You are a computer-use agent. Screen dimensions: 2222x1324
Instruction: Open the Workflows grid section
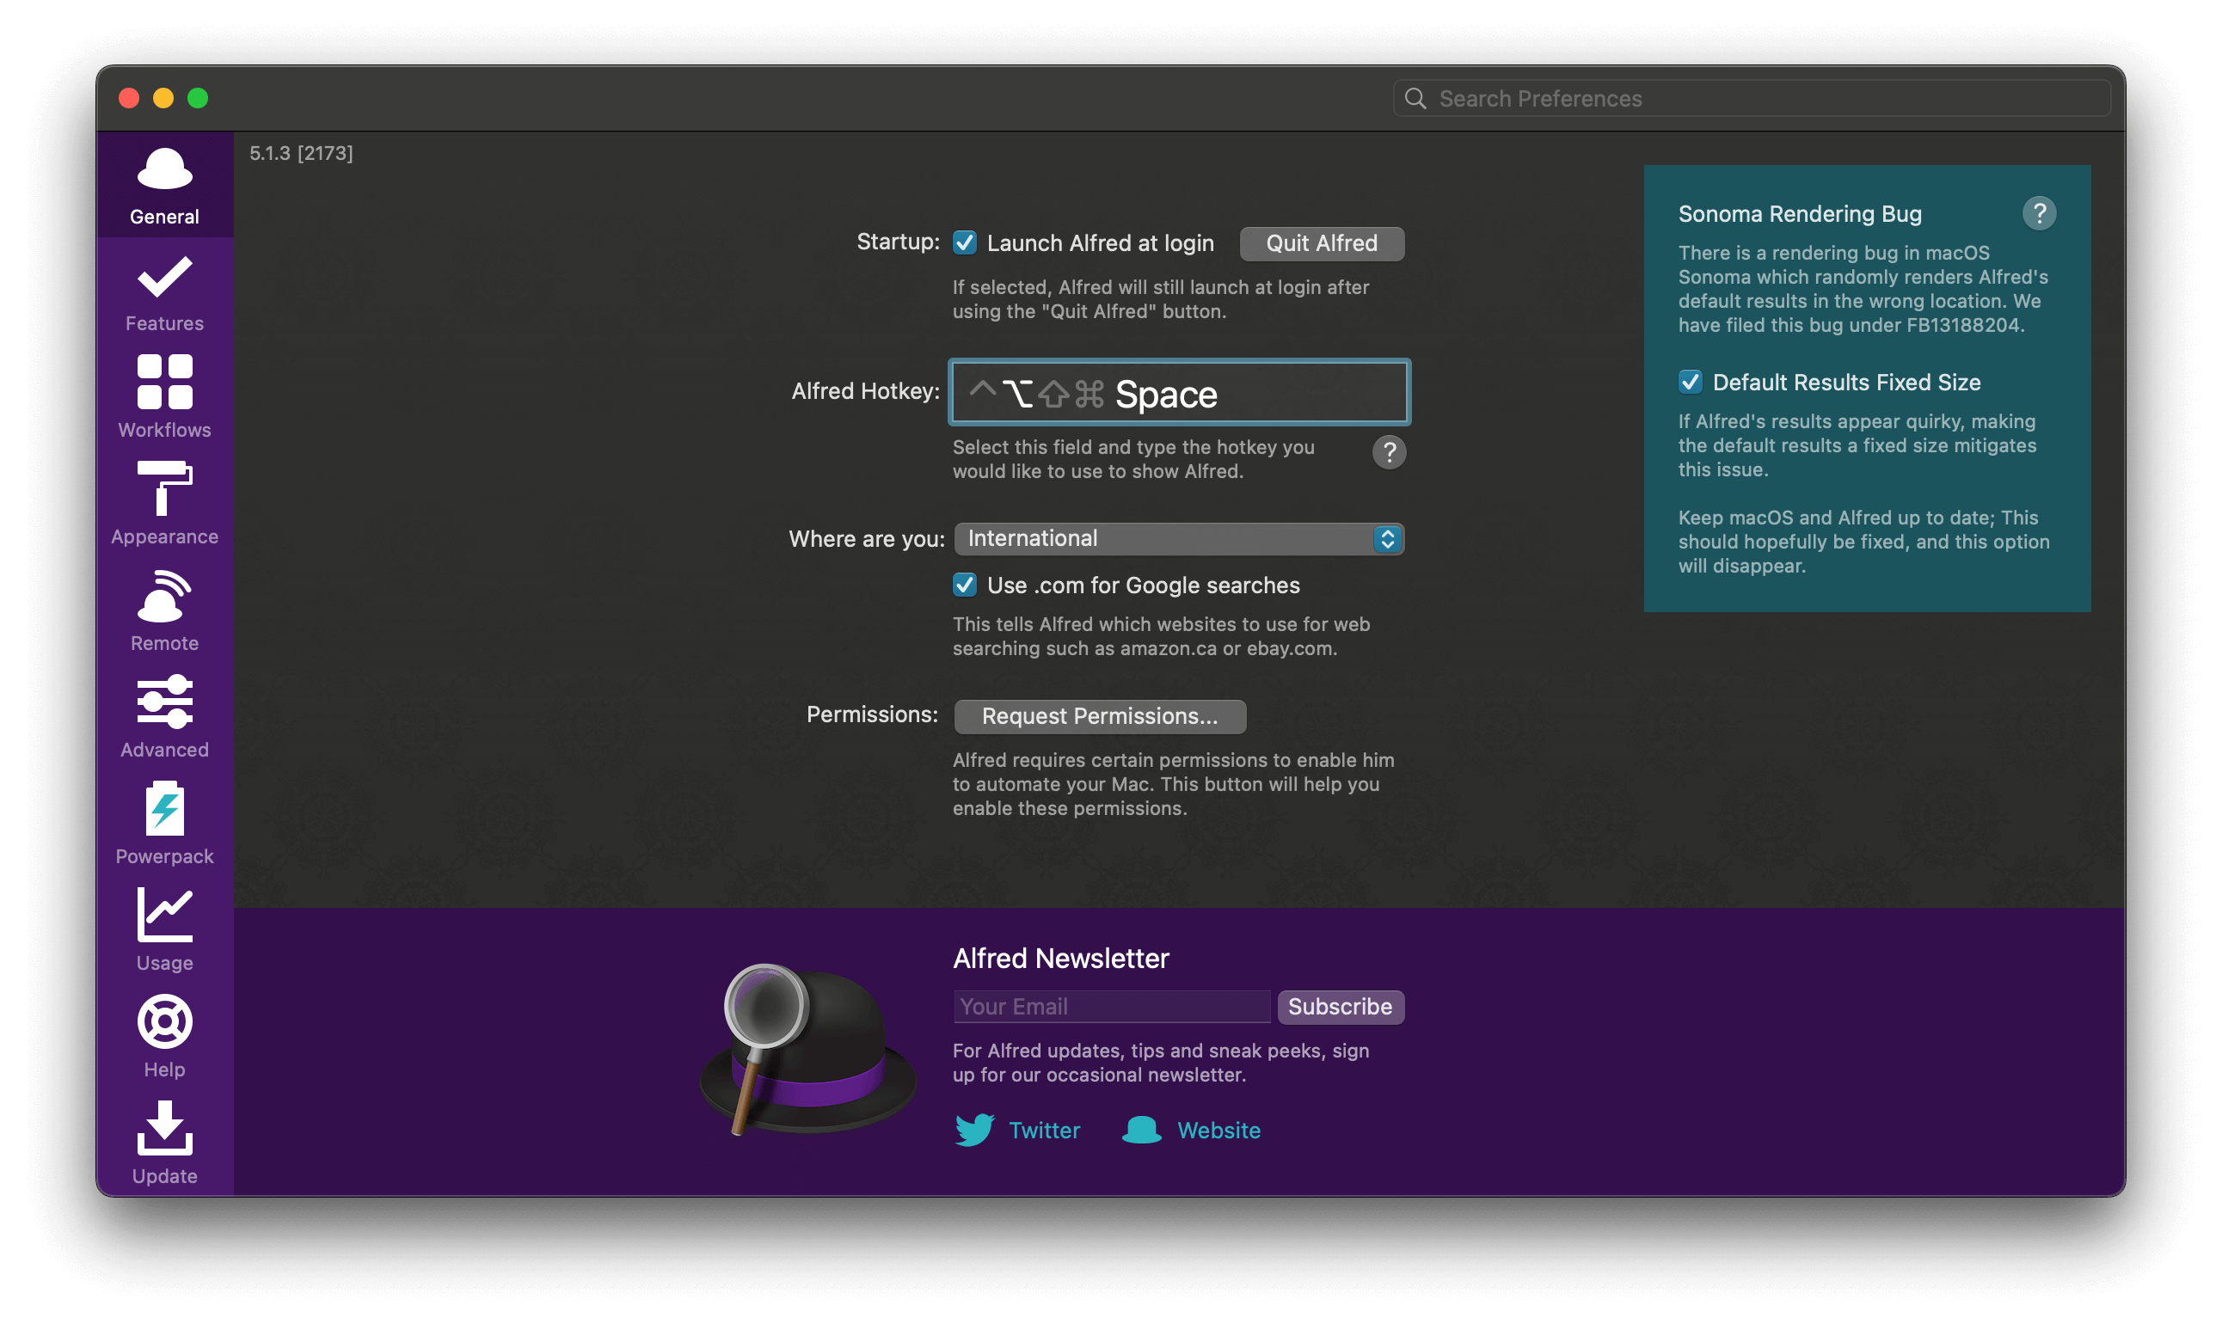[x=164, y=396]
